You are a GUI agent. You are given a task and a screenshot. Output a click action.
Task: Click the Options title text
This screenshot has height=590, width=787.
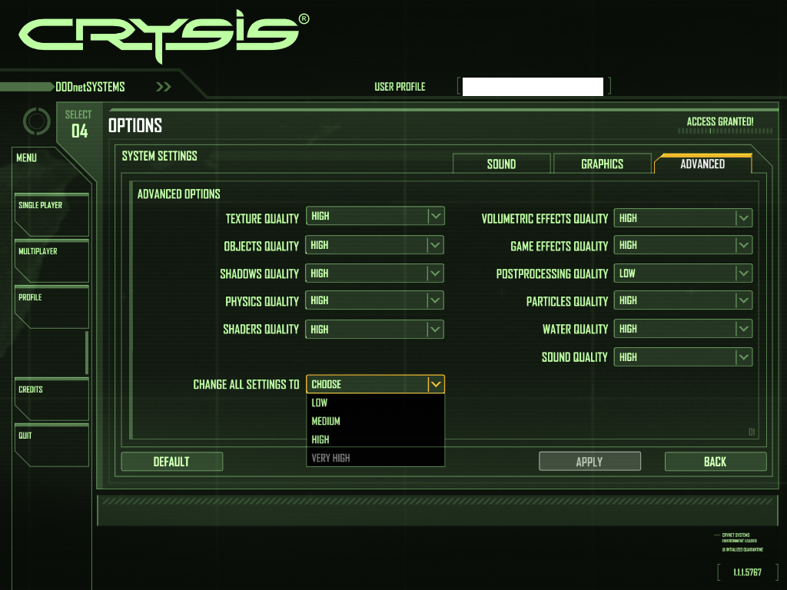point(135,125)
